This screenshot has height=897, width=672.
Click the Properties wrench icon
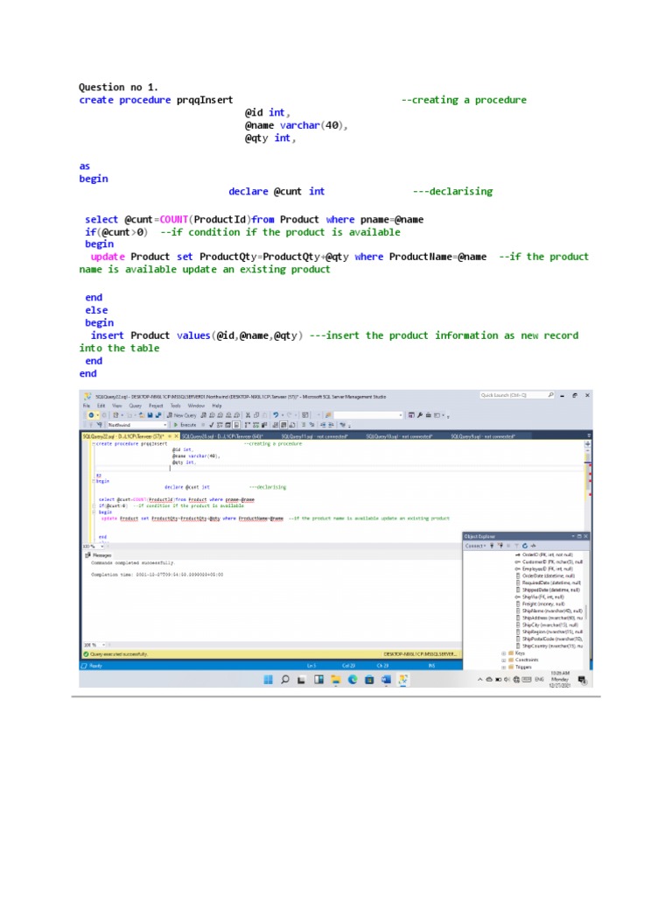click(x=420, y=415)
